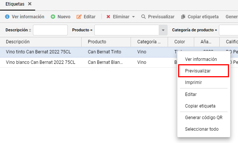Image resolution: width=238 pixels, height=143 pixels.
Task: Click the Ver información toolbar button
Action: click(25, 17)
